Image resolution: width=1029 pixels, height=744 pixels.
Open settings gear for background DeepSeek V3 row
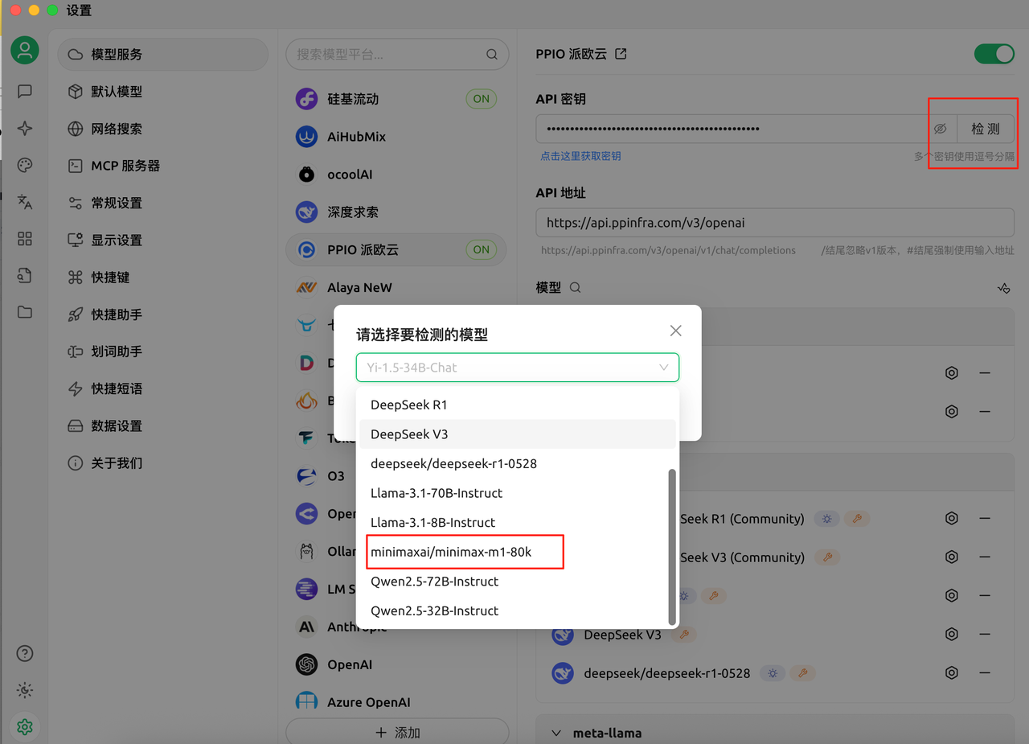pos(952,635)
